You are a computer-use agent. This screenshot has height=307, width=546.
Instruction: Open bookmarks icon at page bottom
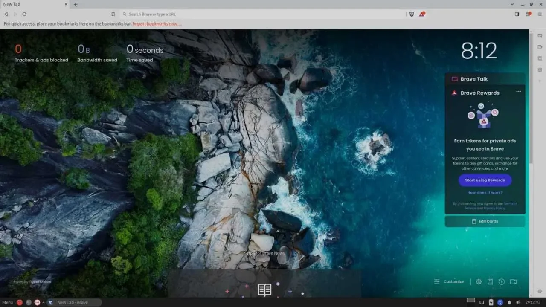click(490, 281)
